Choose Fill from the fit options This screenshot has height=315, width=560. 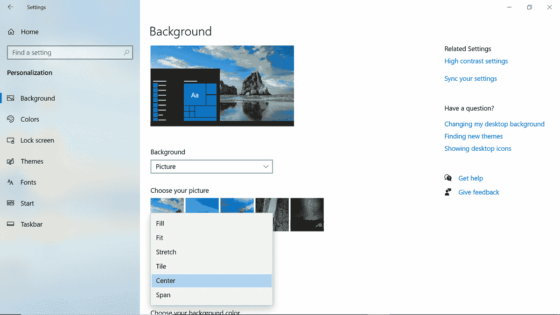click(160, 223)
